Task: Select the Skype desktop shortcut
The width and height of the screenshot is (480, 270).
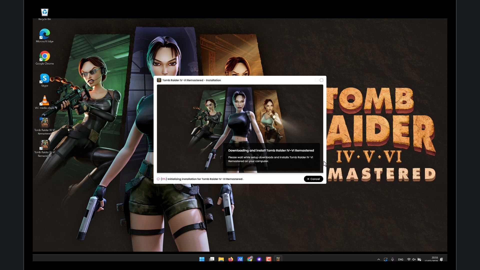Action: coord(44,80)
